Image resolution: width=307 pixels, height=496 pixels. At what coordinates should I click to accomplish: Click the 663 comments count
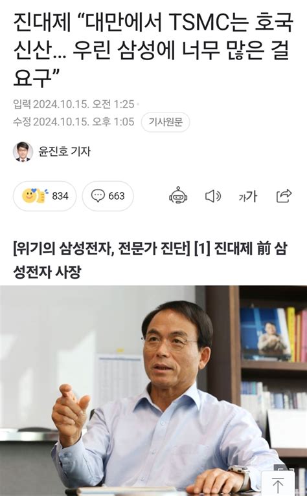tap(117, 196)
